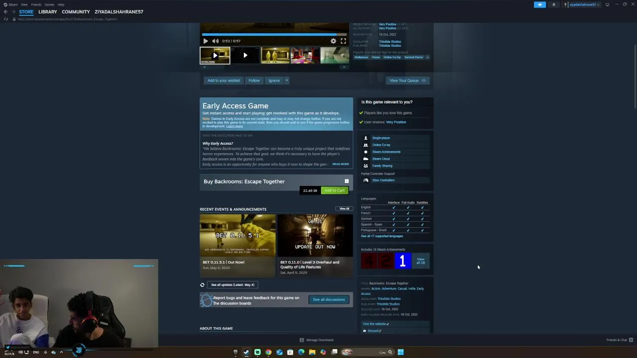Open the Online Co-op feature link
Viewport: 637px width, 358px height.
coord(381,145)
